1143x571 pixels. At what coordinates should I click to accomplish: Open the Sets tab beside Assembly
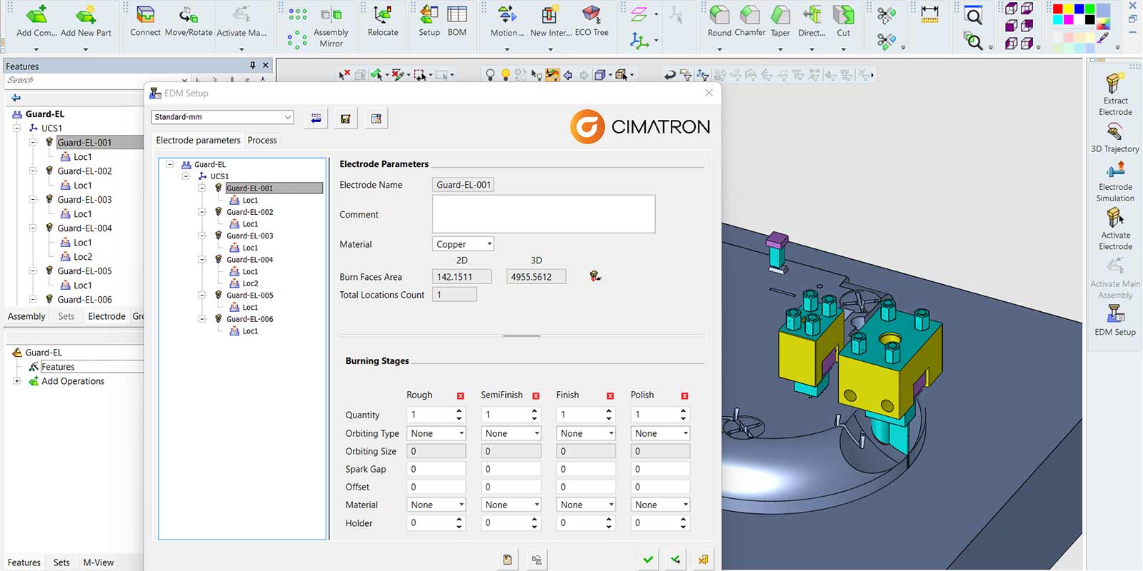pos(66,316)
